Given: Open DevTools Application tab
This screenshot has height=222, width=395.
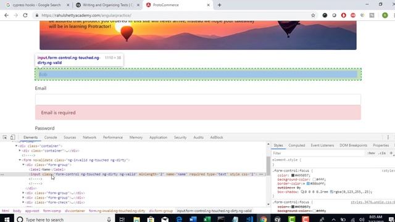Looking at the screenshot, I should click(x=158, y=138).
